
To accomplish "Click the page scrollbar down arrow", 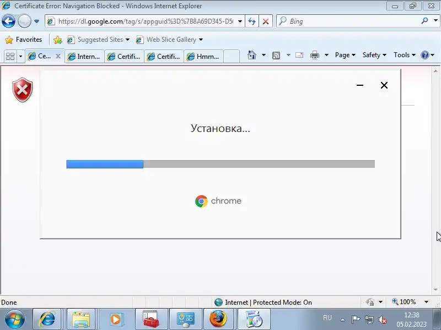I will tap(435, 289).
